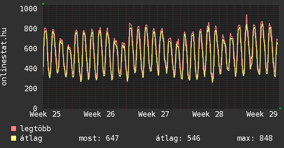
Task: Click the green arrow atop the y-axis
Action: click(43, 4)
